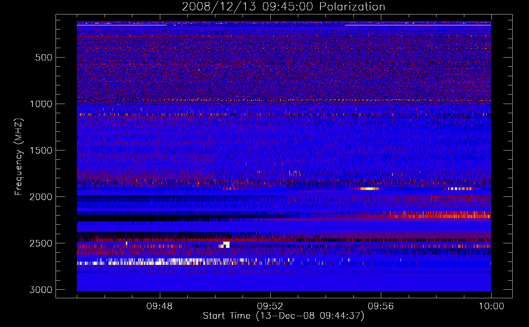The width and height of the screenshot is (529, 327).
Task: Click the 3000 frequency tick label
Action: pyautogui.click(x=41, y=290)
